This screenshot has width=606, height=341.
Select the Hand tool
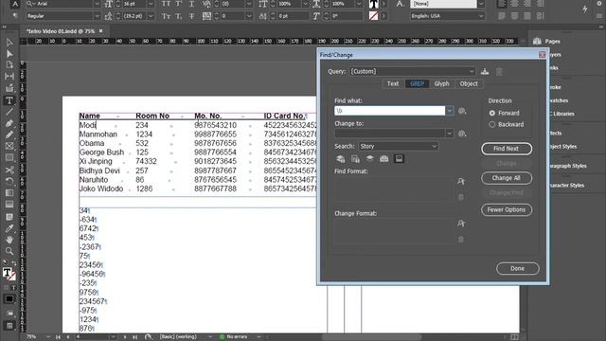click(9, 240)
